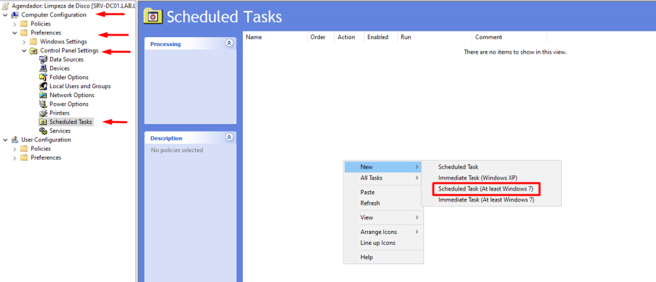This screenshot has width=656, height=282.
Task: Select the Devices icon in tree
Action: (44, 68)
